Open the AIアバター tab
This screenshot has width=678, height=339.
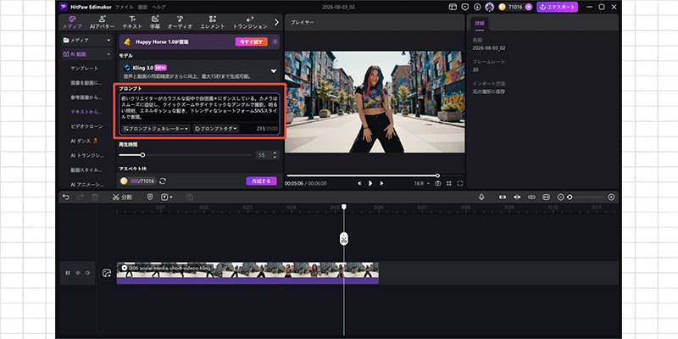(x=102, y=22)
